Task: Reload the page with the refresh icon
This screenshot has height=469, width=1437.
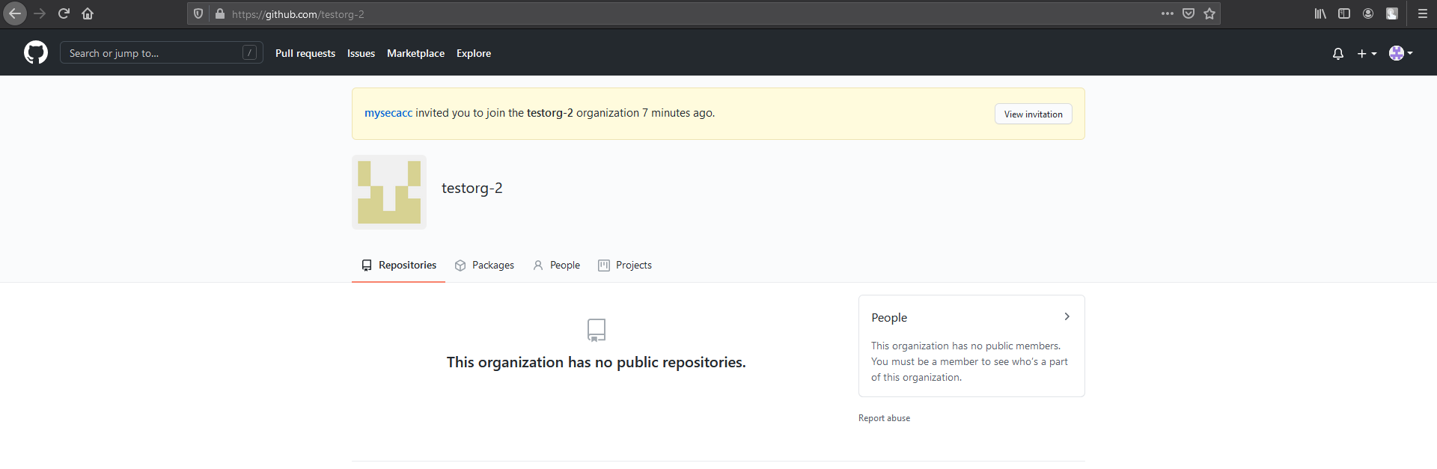Action: point(64,13)
